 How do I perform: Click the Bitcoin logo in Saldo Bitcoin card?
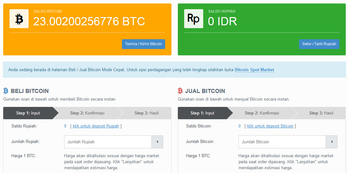point(19,19)
